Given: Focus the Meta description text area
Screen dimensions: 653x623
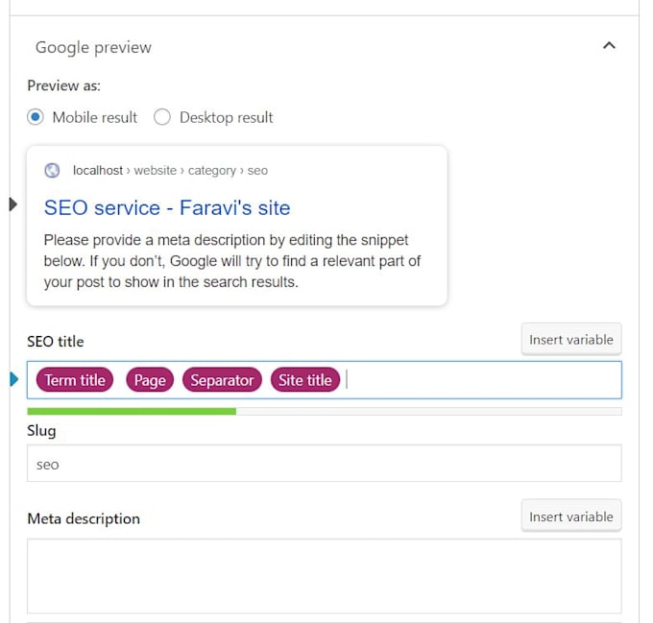Looking at the screenshot, I should 324,576.
